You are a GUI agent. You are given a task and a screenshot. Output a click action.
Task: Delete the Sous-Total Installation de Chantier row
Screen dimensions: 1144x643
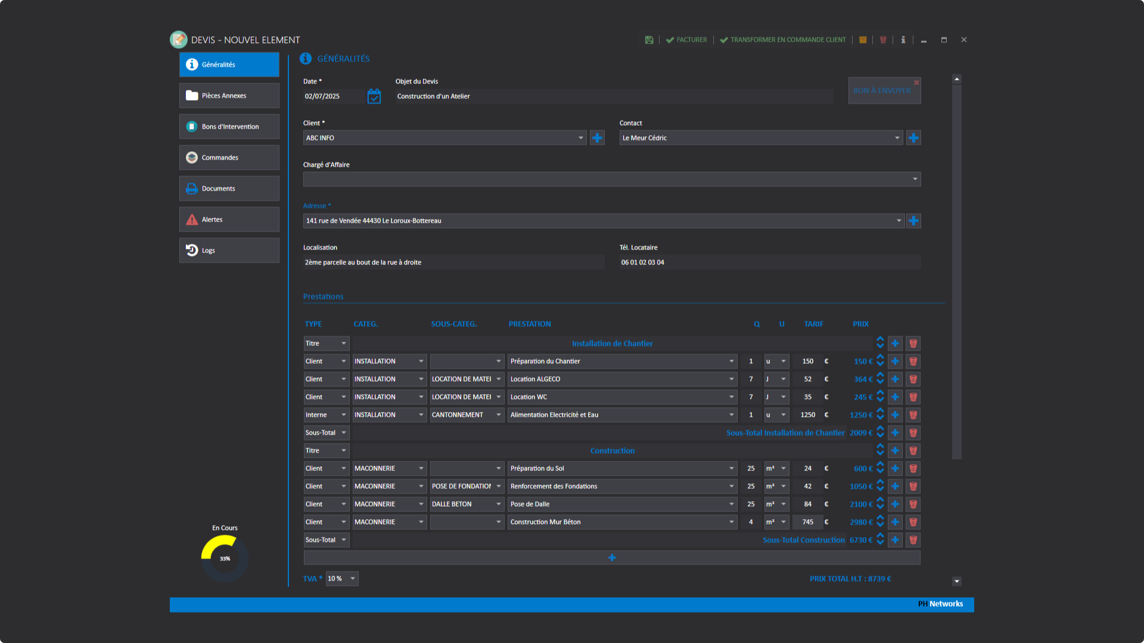click(913, 433)
